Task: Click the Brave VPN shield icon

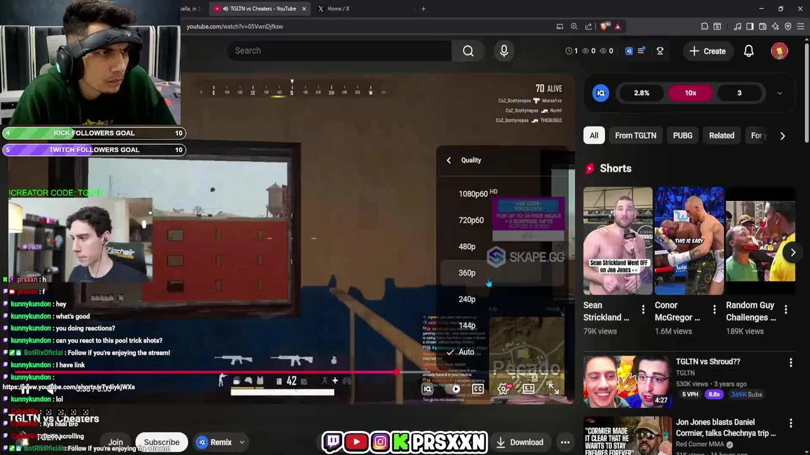Action: [788, 27]
